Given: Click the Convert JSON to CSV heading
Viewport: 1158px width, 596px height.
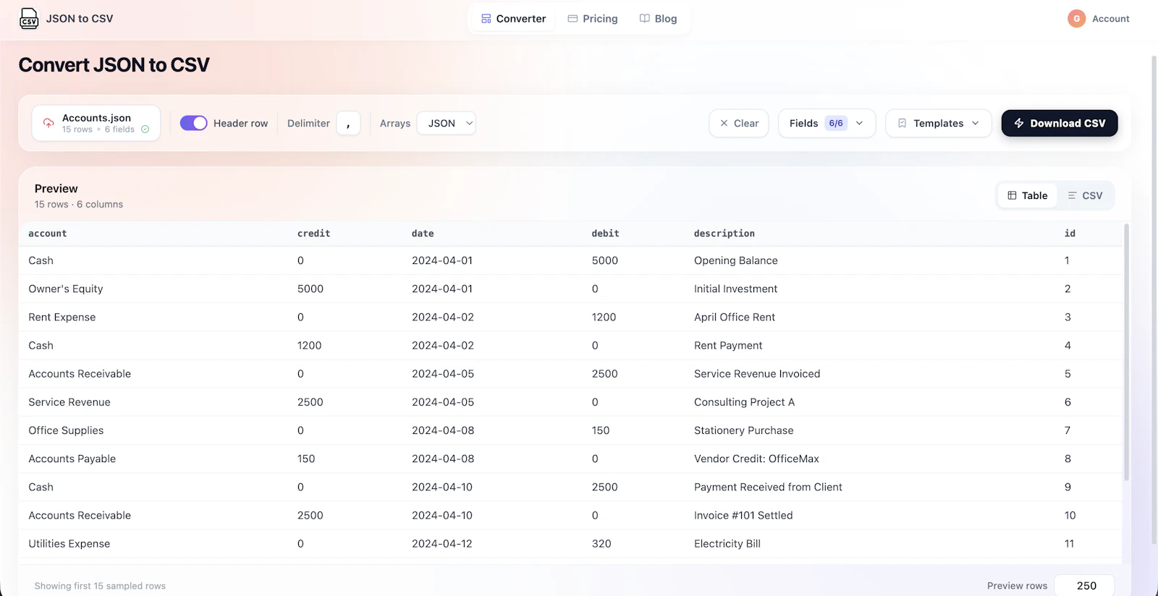Looking at the screenshot, I should pos(114,65).
